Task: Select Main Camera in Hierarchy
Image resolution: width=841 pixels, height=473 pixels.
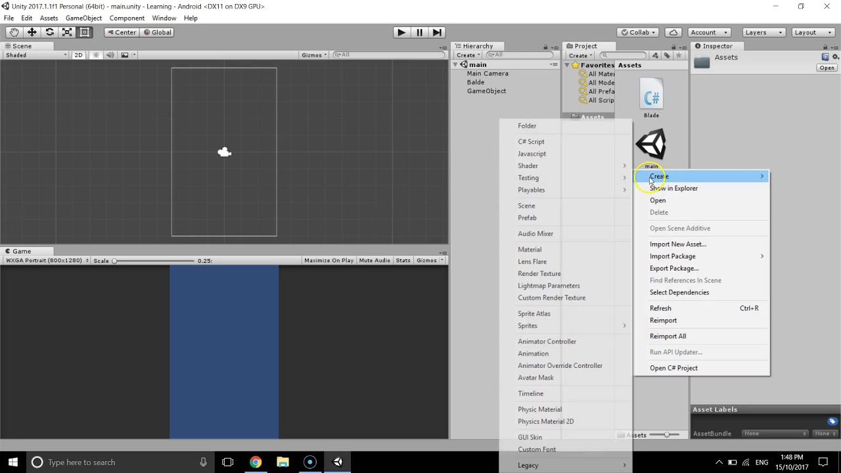Action: (488, 74)
